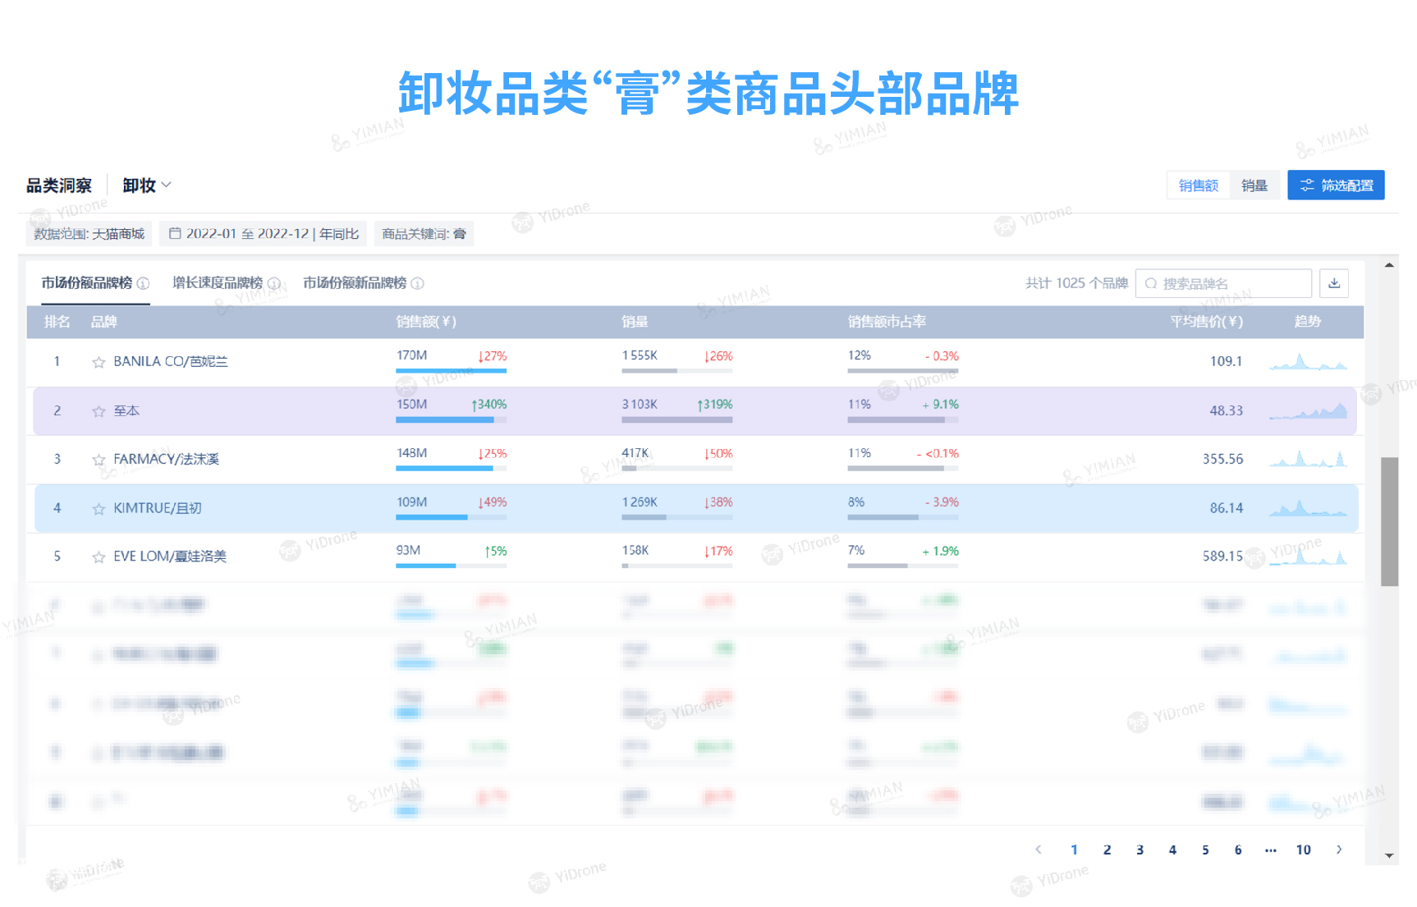Go to page 4
The height and width of the screenshot is (907, 1417).
[x=1172, y=850]
